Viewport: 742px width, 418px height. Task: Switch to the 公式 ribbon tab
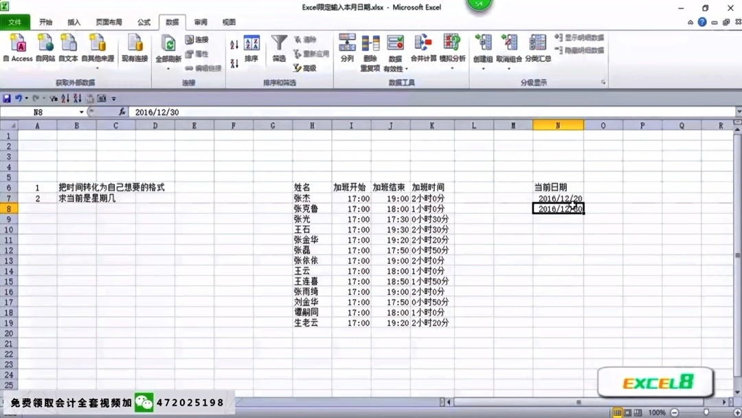[x=142, y=21]
